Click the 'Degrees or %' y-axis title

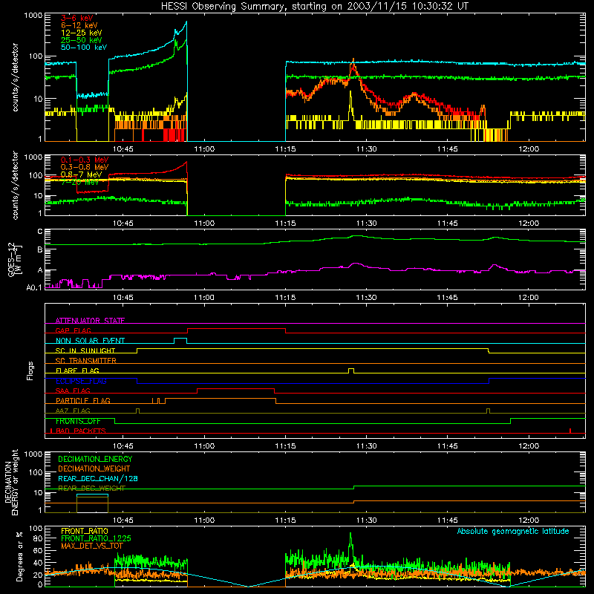(x=19, y=557)
